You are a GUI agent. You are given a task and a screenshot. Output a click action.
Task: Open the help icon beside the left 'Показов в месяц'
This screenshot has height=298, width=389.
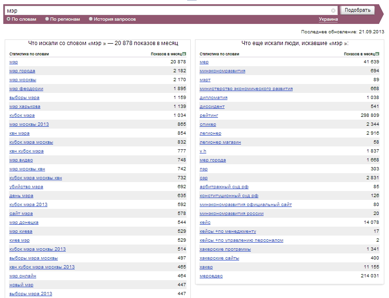click(x=184, y=54)
